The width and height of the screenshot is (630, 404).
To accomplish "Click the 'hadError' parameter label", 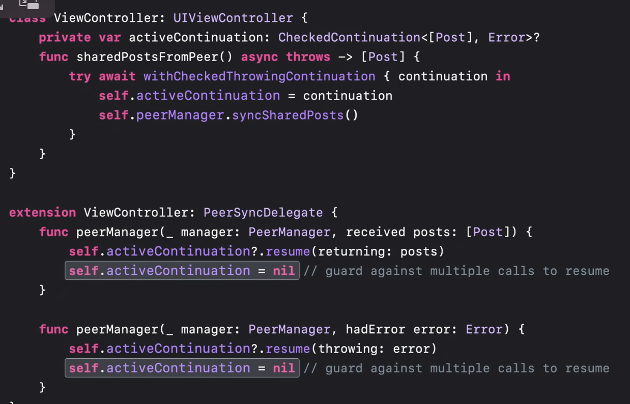I will [376, 329].
